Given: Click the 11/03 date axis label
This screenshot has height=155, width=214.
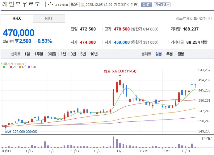Looking at the screenshot, I should point(121,151).
